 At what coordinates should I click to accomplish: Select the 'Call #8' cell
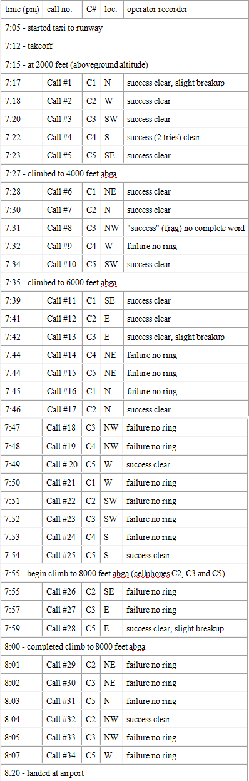point(62,228)
